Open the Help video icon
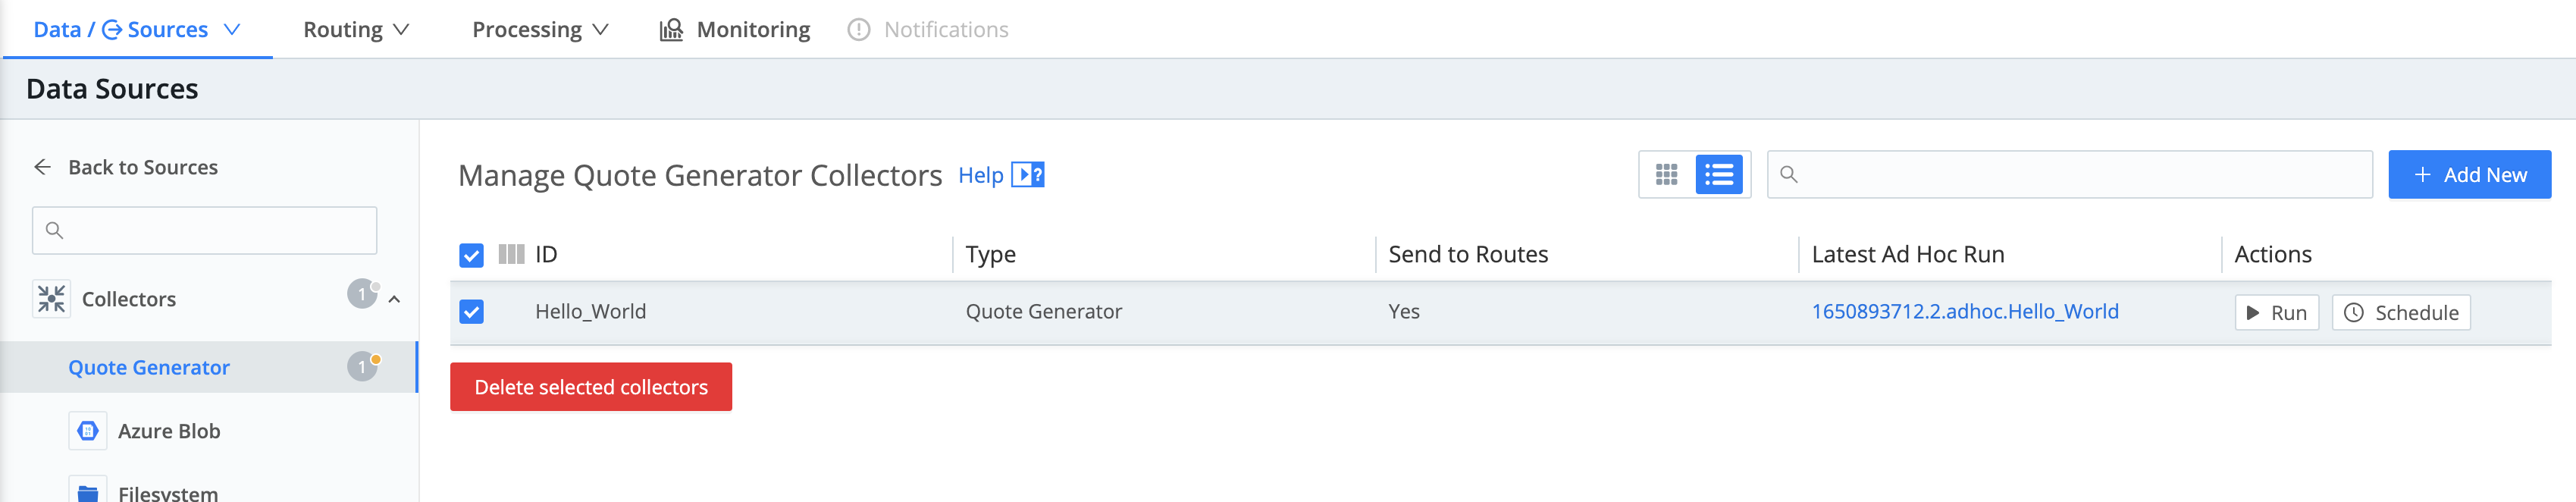The width and height of the screenshot is (2576, 502). pyautogui.click(x=1027, y=175)
